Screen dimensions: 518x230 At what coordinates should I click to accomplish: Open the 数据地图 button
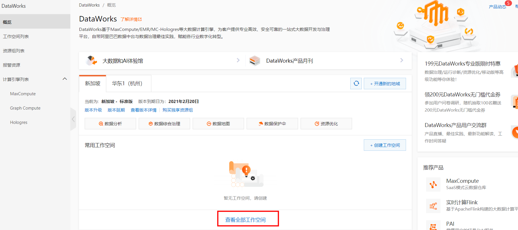[218, 124]
